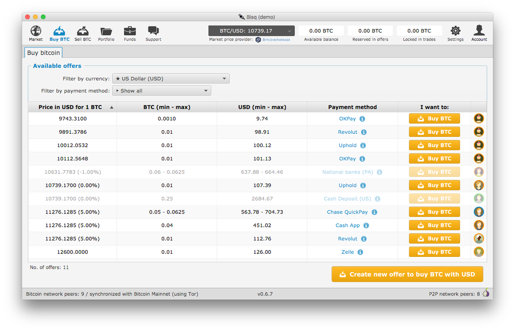Open peer avatar for Cash Deposit offer
The height and width of the screenshot is (331, 515).
479,199
